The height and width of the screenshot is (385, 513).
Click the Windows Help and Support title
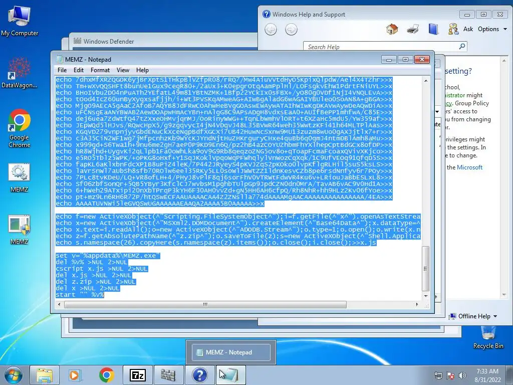tap(309, 15)
